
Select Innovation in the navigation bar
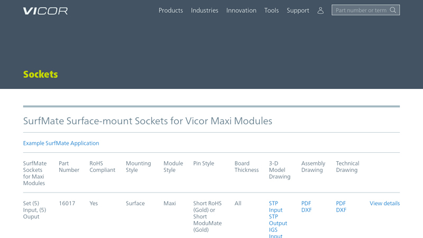[241, 11]
